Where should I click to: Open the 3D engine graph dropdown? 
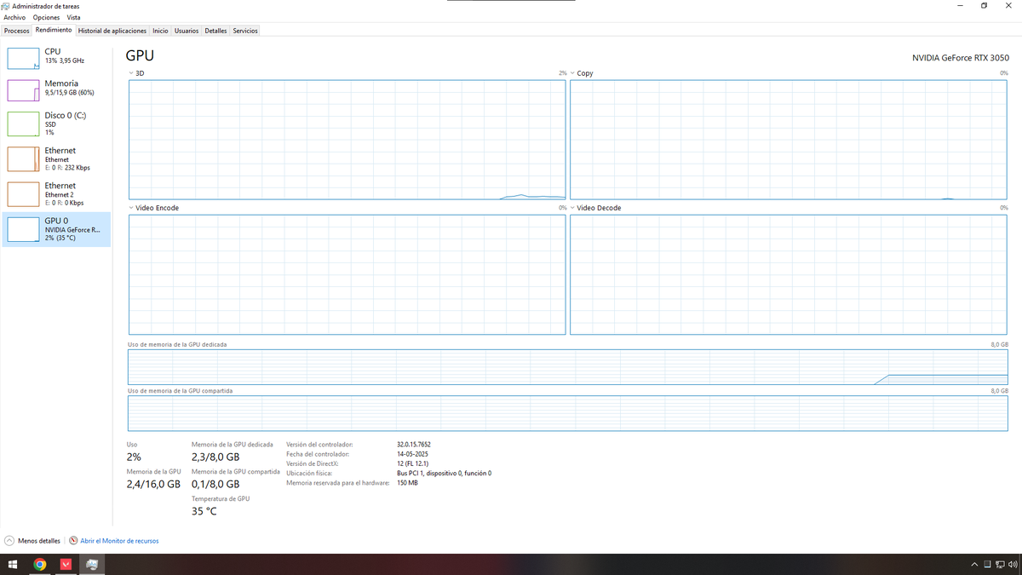pos(131,73)
